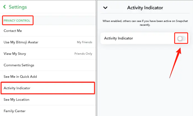Select the Friends Only value for View My Story
The width and height of the screenshot is (193, 116).
pyautogui.click(x=83, y=54)
